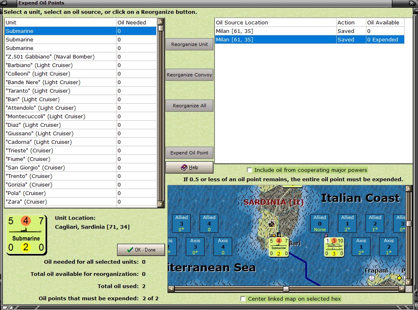The width and height of the screenshot is (418, 310).
Task: Select the Submarine counter on the Sardinia map
Action: pyautogui.click(x=279, y=247)
